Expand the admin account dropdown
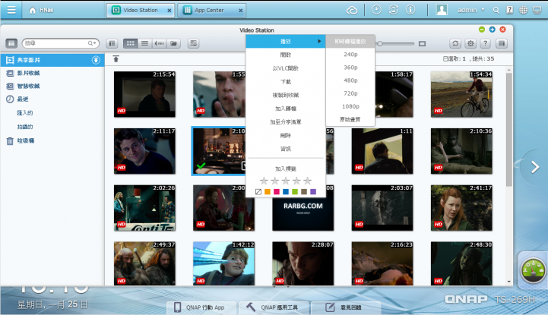 coord(483,10)
